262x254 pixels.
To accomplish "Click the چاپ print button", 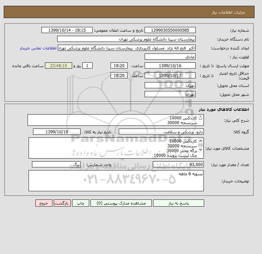I will pos(81,203).
